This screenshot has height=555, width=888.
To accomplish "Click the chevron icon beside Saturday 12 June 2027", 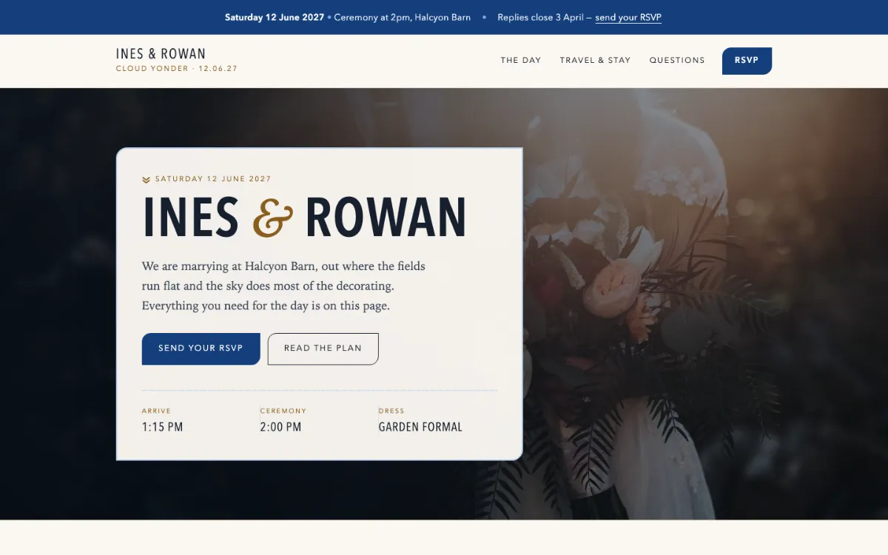I will (x=147, y=179).
